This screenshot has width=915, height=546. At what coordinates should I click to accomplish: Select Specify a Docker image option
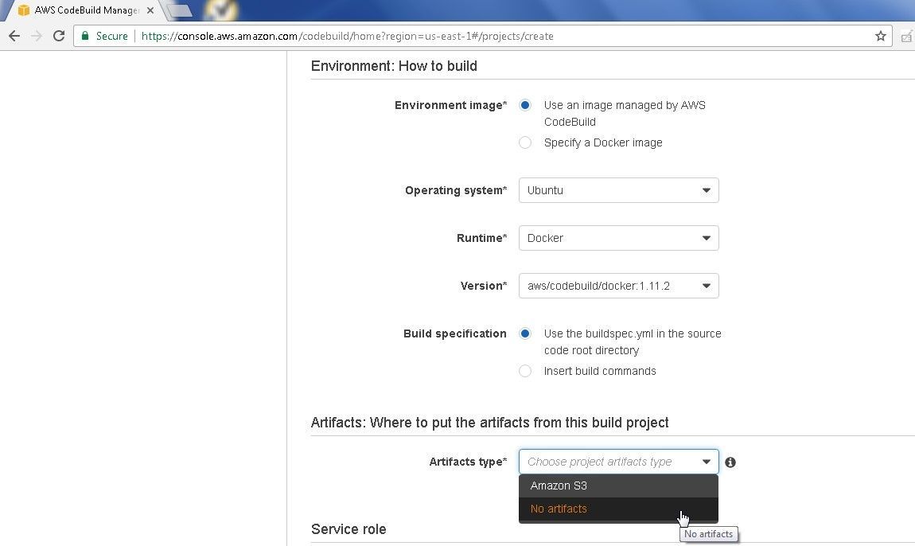point(525,142)
